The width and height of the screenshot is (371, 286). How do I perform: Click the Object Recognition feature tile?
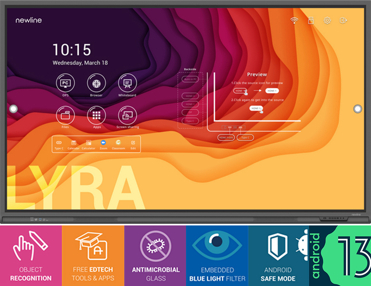[31, 256]
